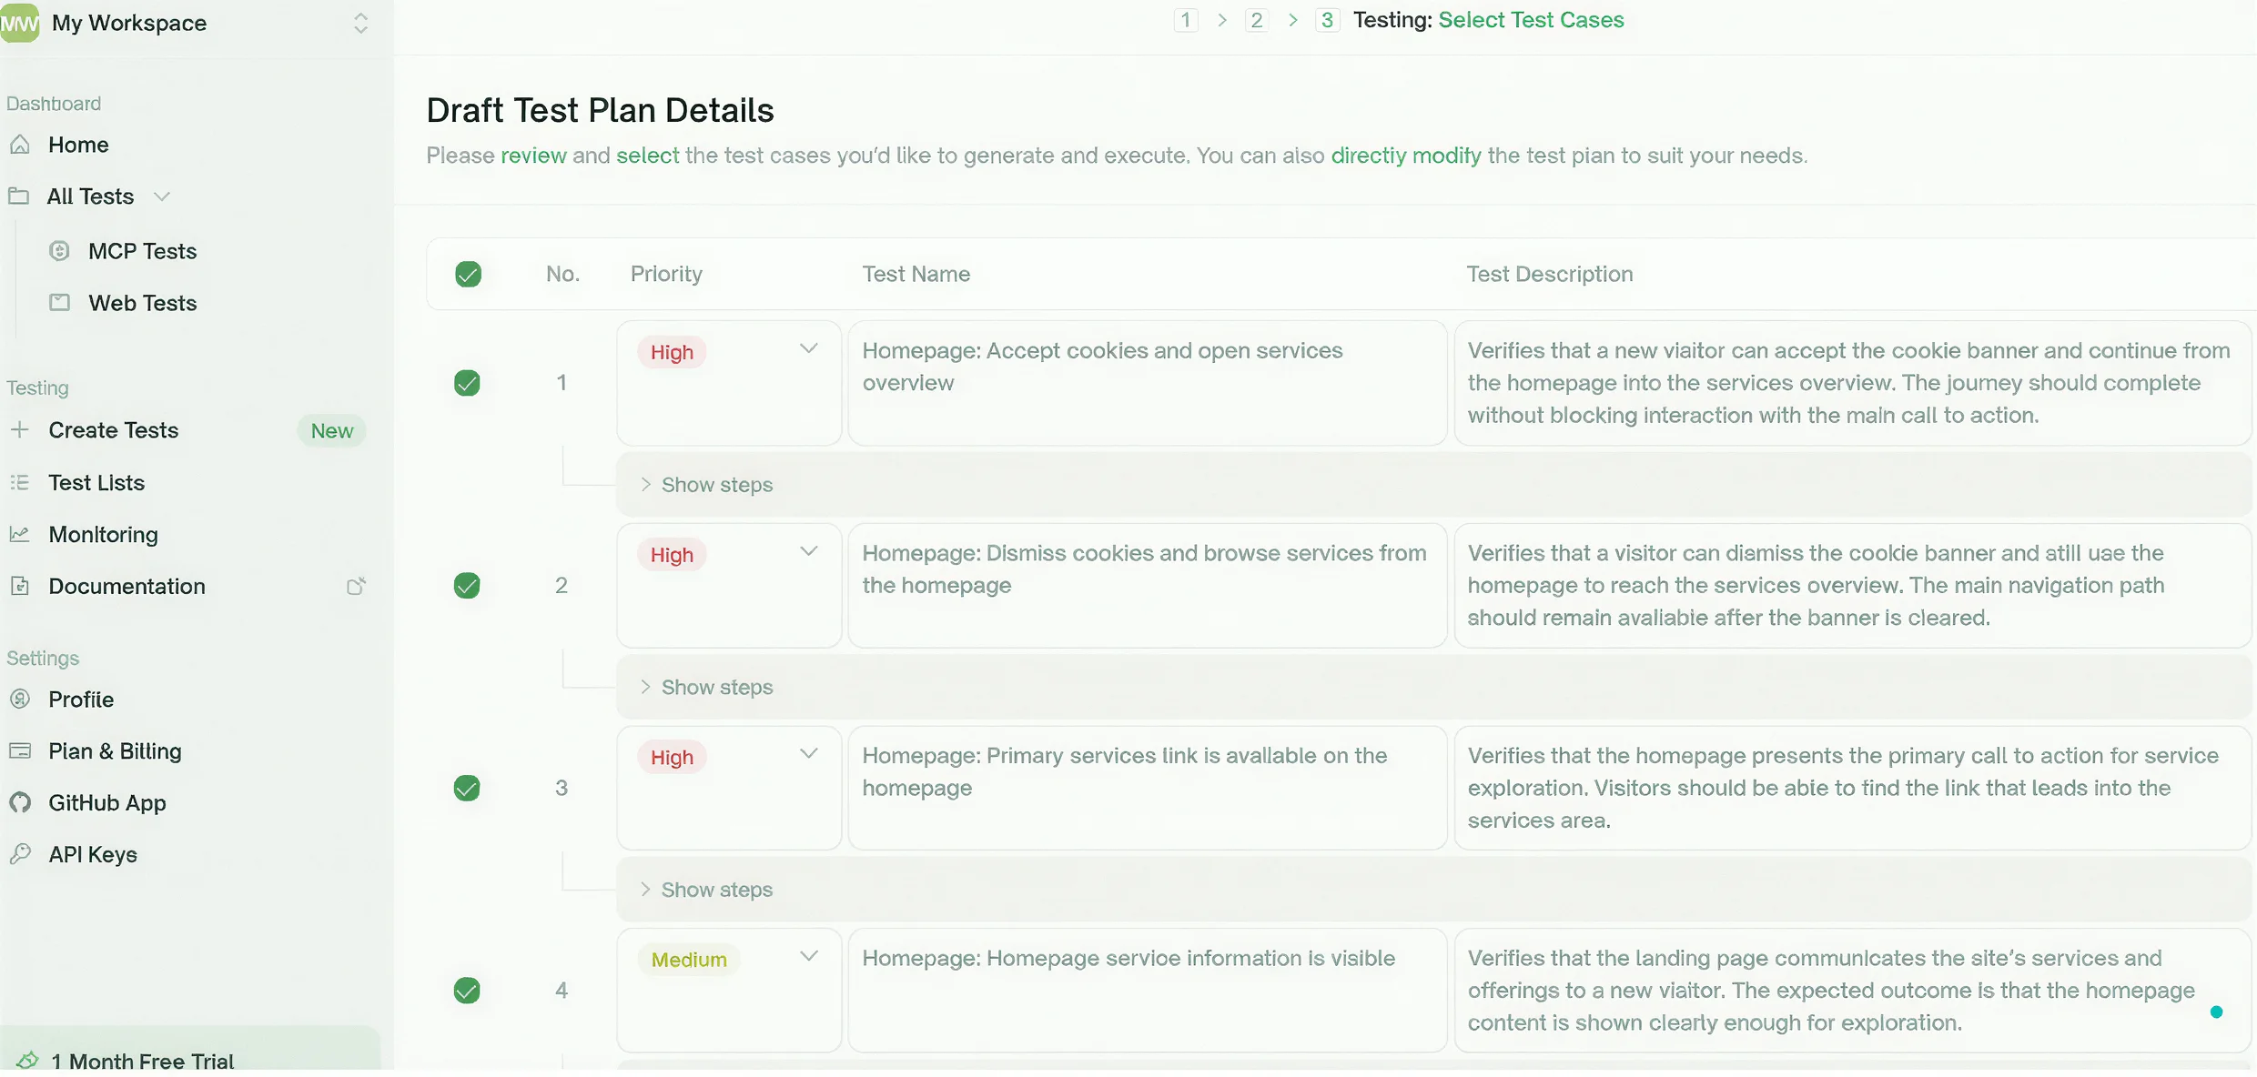Click the Create Tests plus icon
Screen dimensions: 2257x1077
point(19,429)
